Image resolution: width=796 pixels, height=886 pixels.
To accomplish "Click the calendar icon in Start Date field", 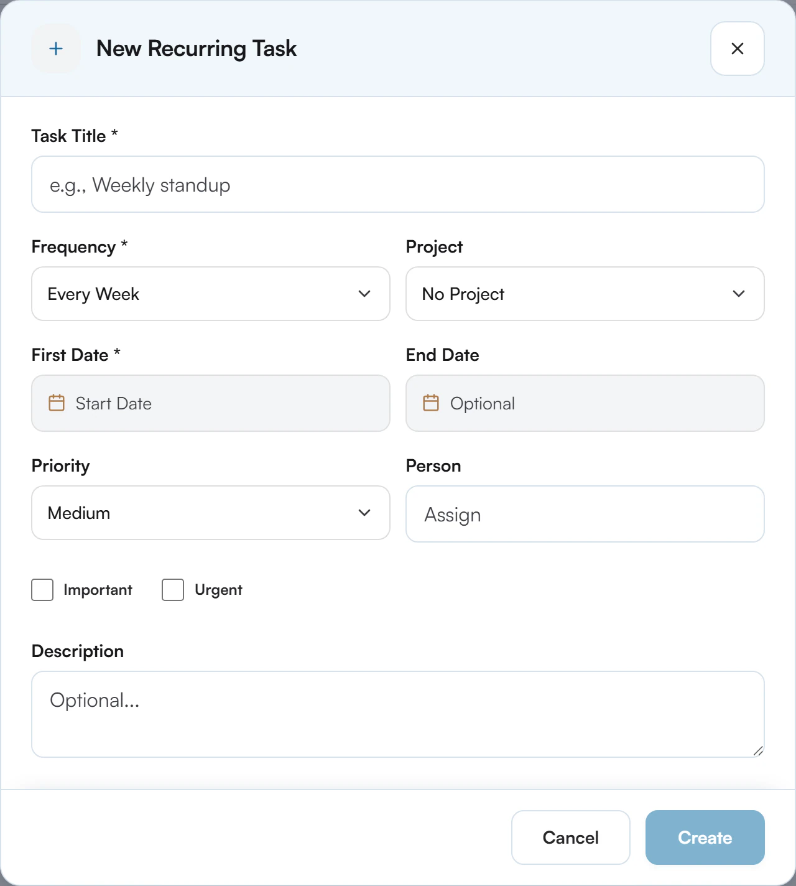I will pos(57,403).
